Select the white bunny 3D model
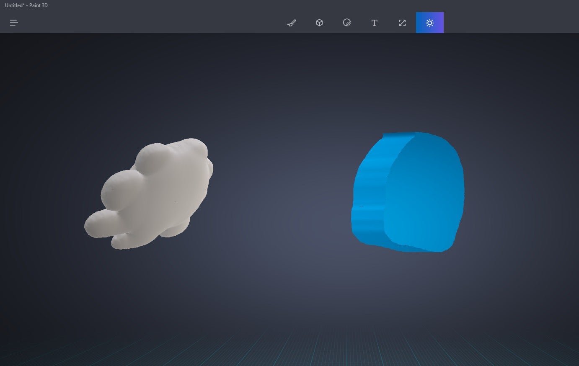The width and height of the screenshot is (579, 366). click(x=149, y=193)
